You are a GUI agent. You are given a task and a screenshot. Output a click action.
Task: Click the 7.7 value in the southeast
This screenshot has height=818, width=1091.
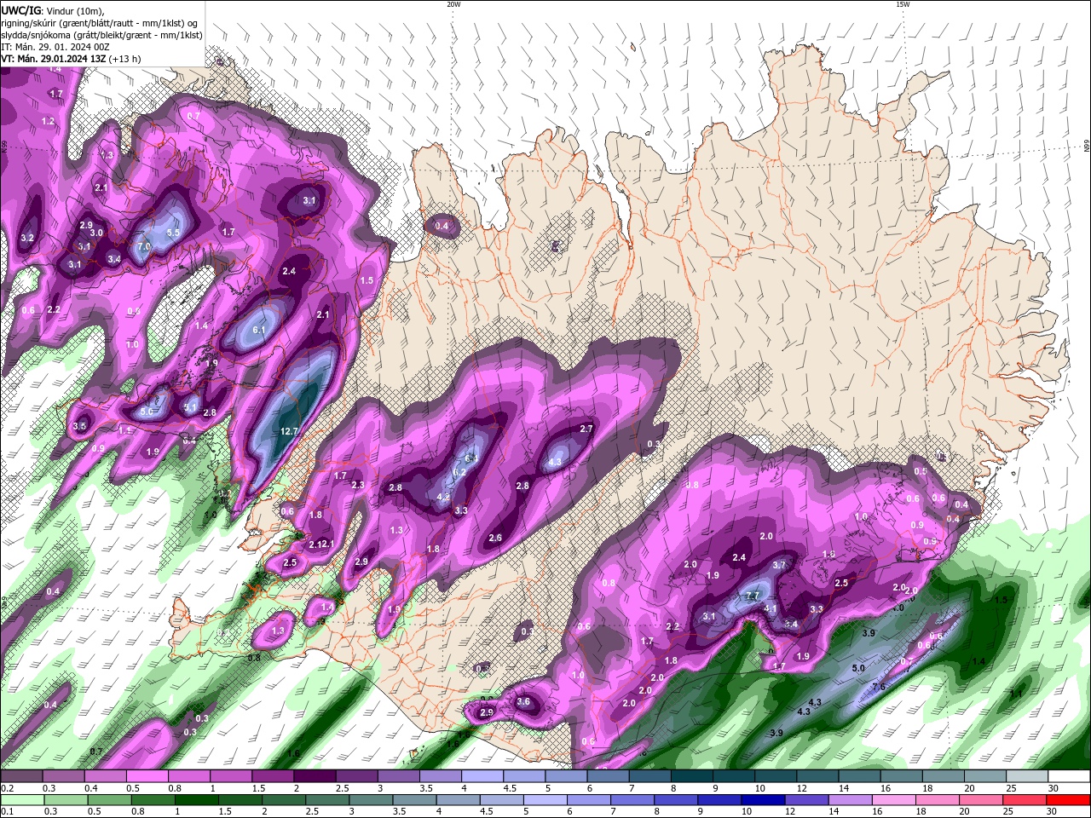(753, 596)
